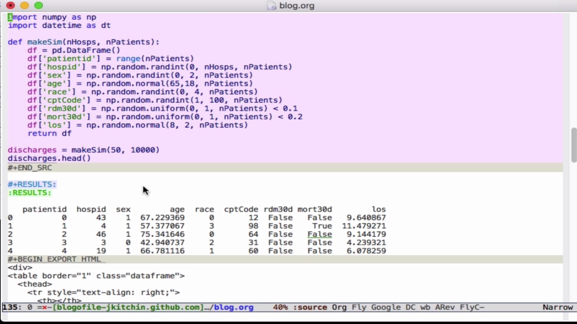
Task: Click the df['patientid'] assignment line
Action: 110,58
